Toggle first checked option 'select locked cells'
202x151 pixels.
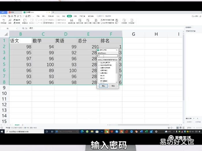coord(99,62)
